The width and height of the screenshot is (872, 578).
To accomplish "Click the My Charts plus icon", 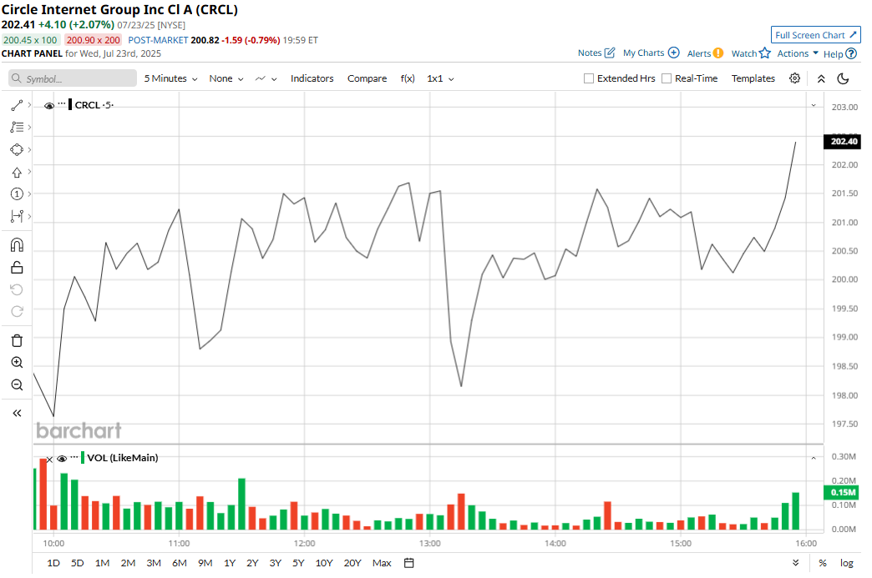I will [x=673, y=53].
